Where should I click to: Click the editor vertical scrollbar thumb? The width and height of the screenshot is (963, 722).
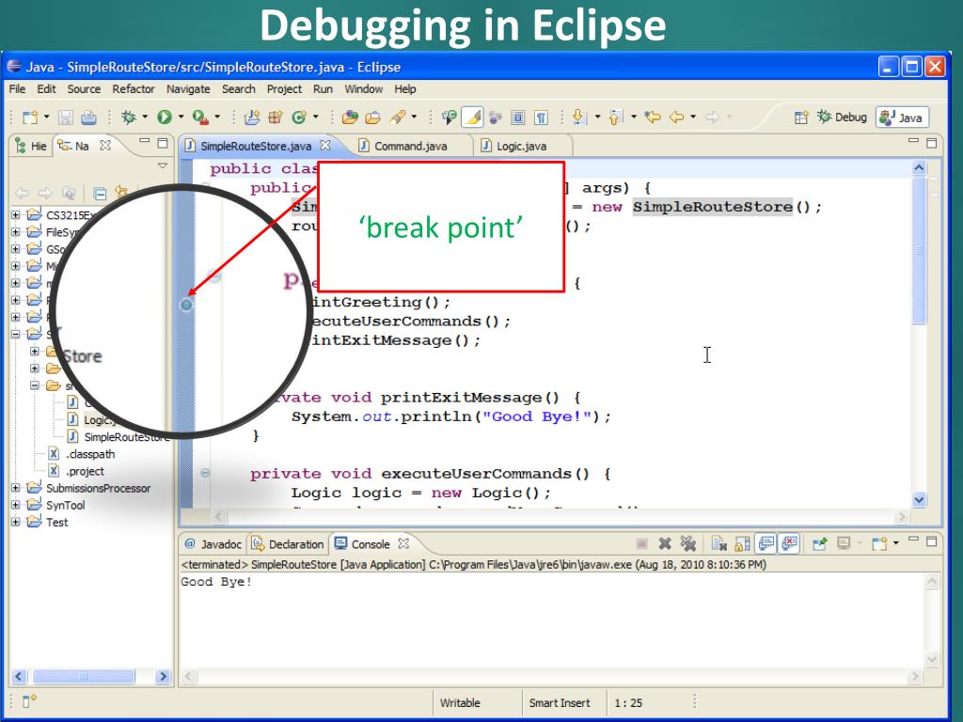(919, 250)
